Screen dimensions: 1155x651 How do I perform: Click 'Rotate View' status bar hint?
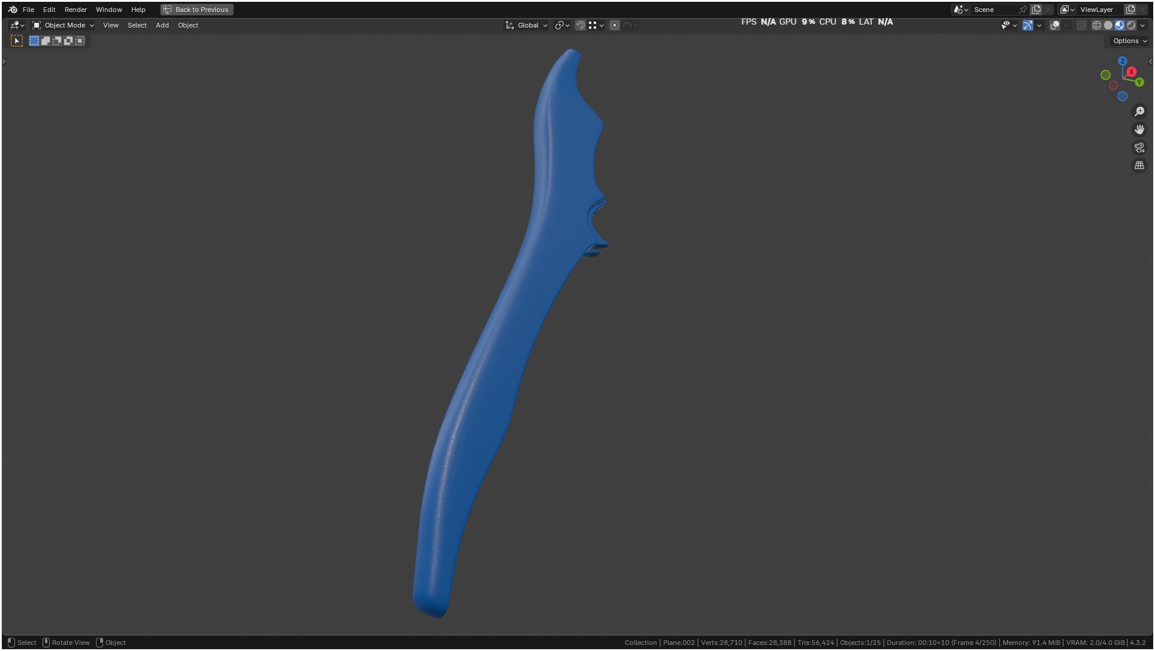pyautogui.click(x=71, y=643)
